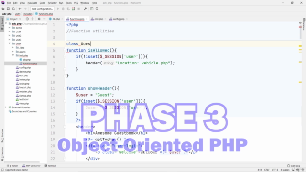The image size is (306, 172).
Task: Expand the assets folder
Action: pyautogui.click(x=13, y=52)
